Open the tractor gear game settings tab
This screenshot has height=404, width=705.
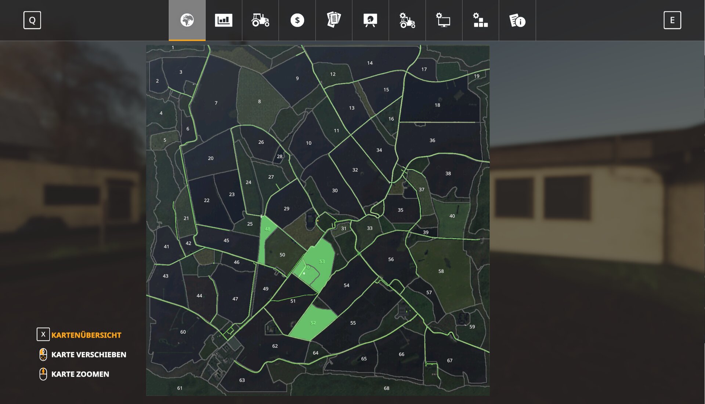coord(407,20)
